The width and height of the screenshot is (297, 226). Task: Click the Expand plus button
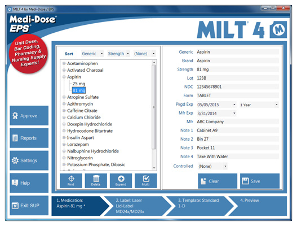click(121, 181)
